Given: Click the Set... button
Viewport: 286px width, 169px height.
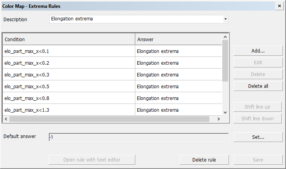Looking at the screenshot, I should coord(258,137).
